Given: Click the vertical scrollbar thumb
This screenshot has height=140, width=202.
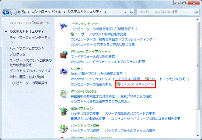Looking at the screenshot, I should pos(198,66).
